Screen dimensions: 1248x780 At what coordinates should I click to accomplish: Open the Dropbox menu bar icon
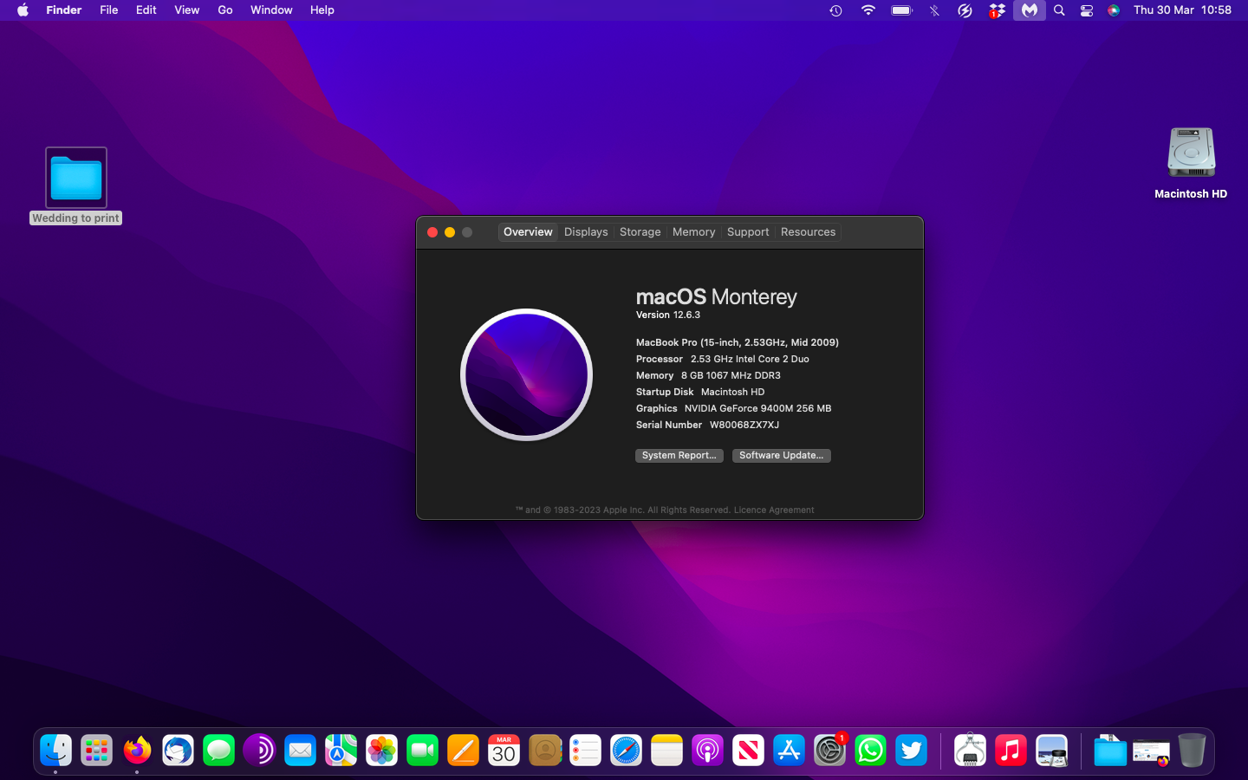(x=997, y=10)
